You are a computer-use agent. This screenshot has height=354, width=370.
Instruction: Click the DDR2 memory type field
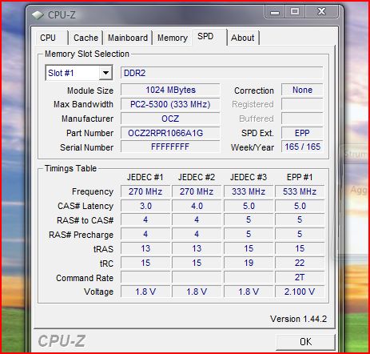[221, 73]
